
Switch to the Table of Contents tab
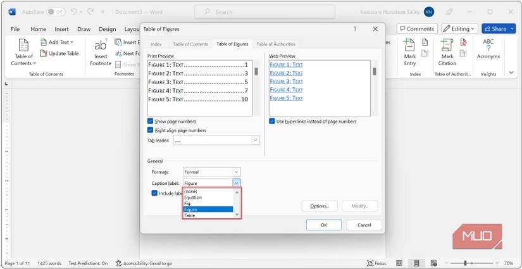coord(190,44)
